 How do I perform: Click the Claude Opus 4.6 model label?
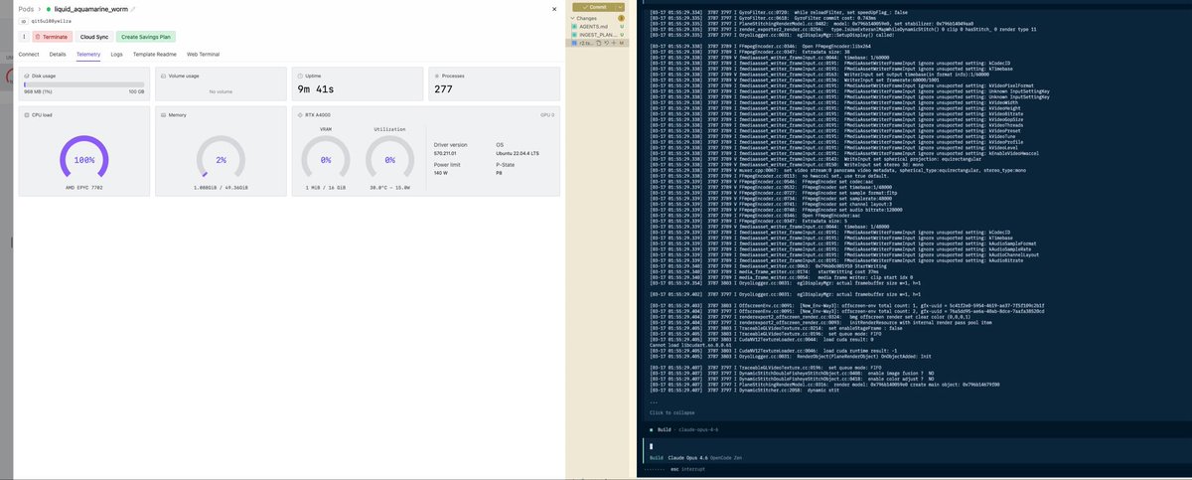686,458
